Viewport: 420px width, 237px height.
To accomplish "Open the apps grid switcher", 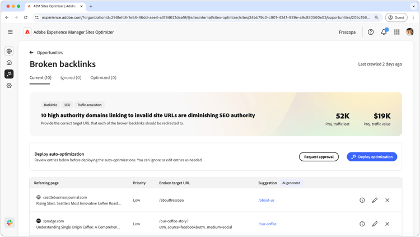I will click(397, 32).
